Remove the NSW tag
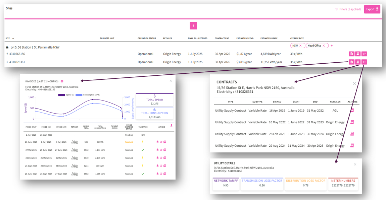The width and height of the screenshot is (386, 200). pyautogui.click(x=300, y=46)
